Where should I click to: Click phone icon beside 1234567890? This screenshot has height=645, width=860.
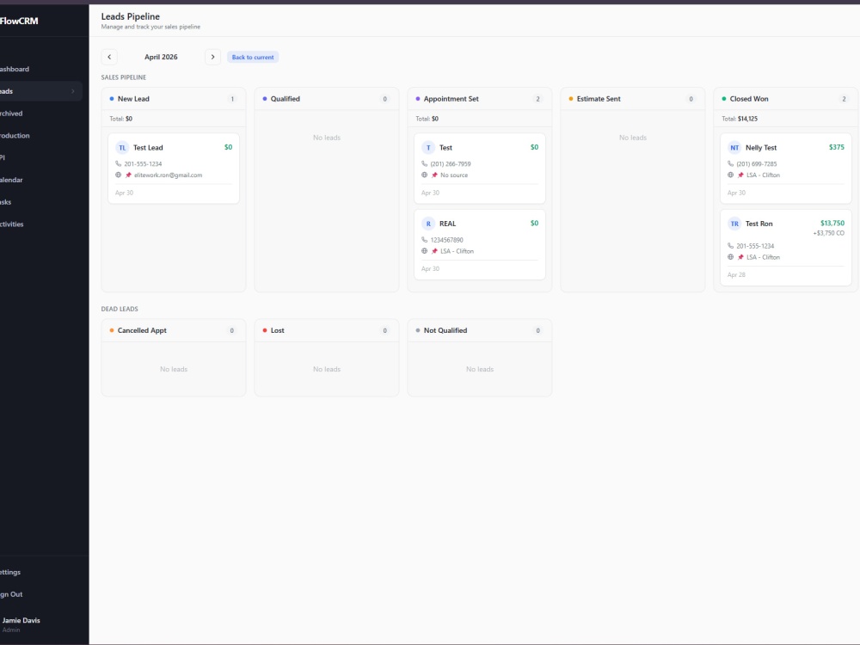[x=424, y=240]
